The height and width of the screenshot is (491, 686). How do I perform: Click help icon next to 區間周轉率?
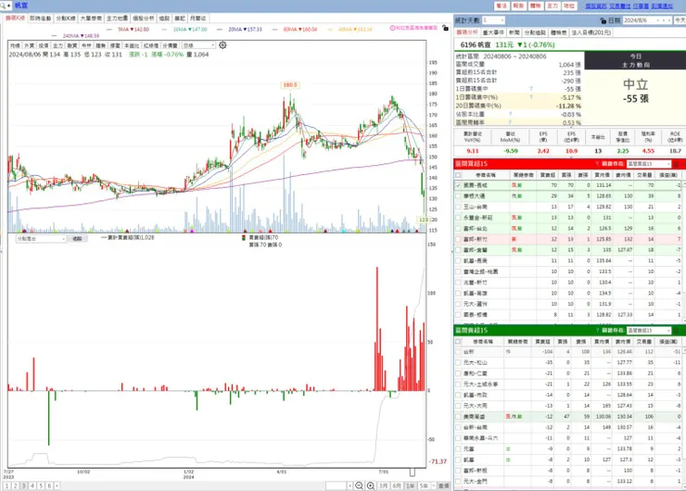[x=510, y=122]
